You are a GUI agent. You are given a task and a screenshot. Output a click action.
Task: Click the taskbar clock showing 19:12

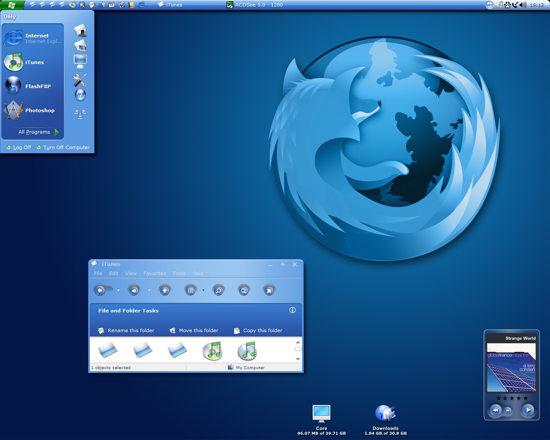[x=537, y=5]
